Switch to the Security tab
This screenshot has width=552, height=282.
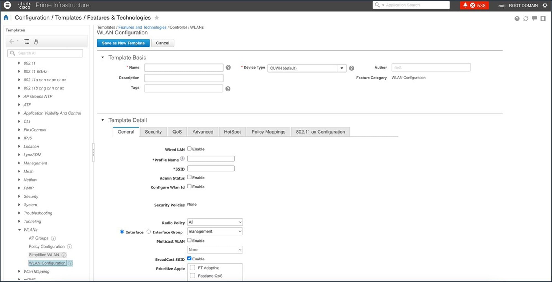pyautogui.click(x=153, y=132)
